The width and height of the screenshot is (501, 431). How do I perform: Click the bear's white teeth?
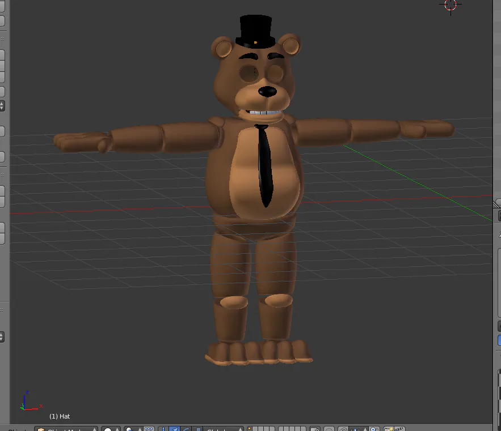(263, 112)
